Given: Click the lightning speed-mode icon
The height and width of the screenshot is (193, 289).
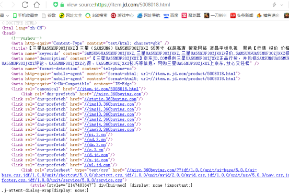Looking at the screenshot, I should click(x=274, y=5).
